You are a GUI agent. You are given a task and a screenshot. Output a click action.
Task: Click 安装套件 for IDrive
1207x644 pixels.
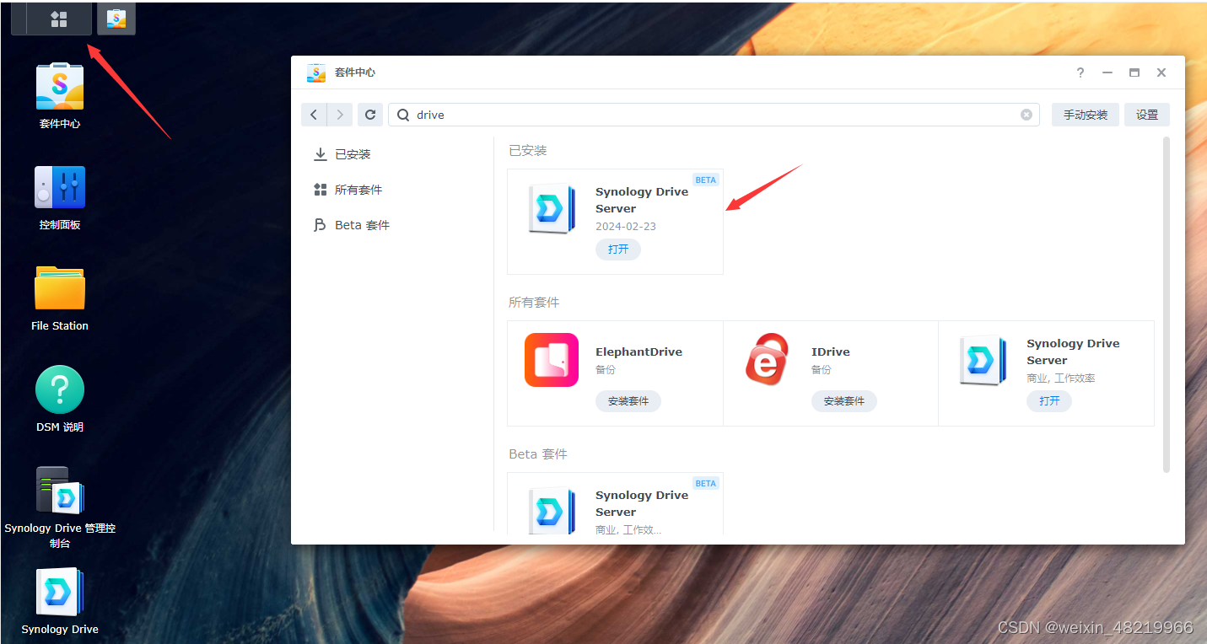click(x=844, y=401)
